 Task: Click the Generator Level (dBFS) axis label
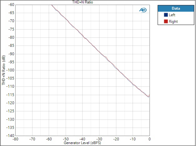pyautogui.click(x=82, y=143)
